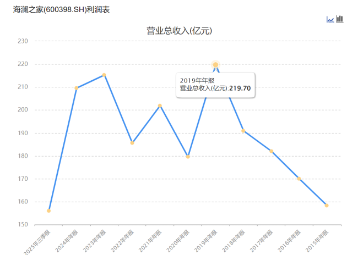Click the y-axis label 190
Image resolution: width=347 pixels, height=255 pixels.
[23, 133]
